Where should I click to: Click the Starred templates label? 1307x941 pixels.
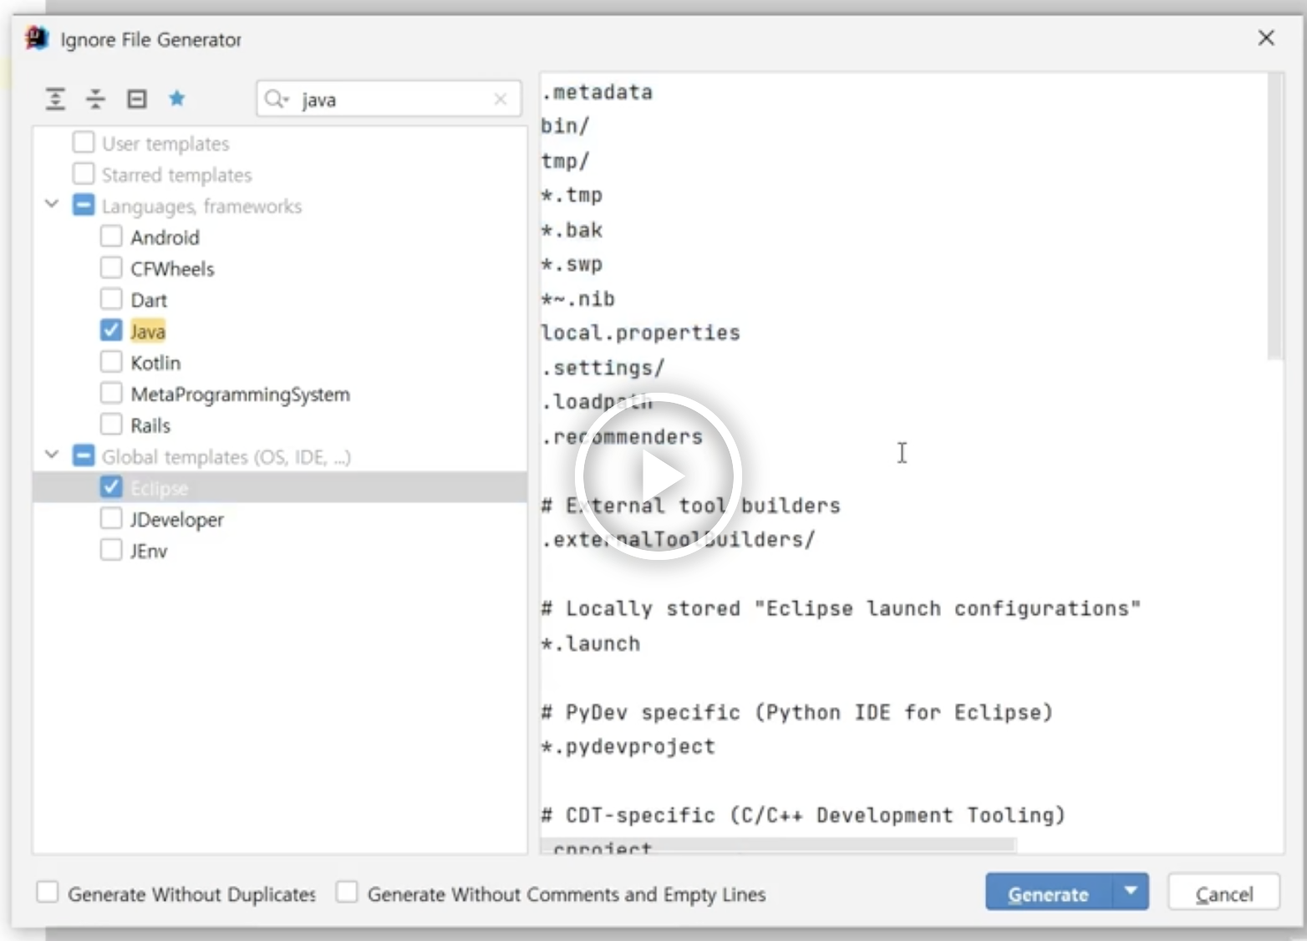click(x=176, y=175)
